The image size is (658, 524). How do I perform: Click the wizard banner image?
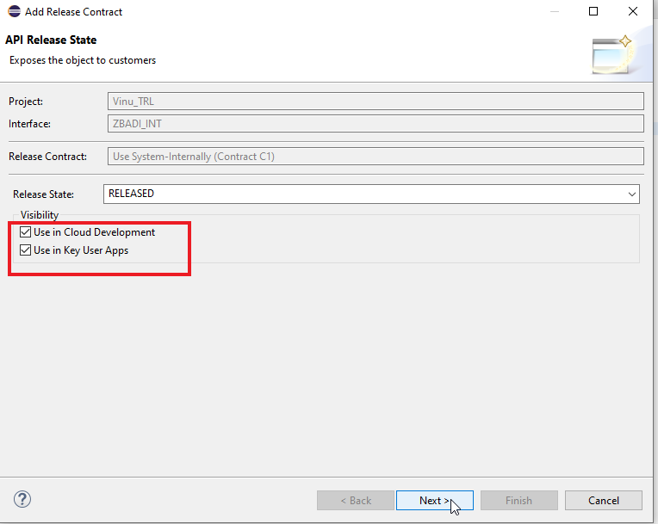[612, 55]
